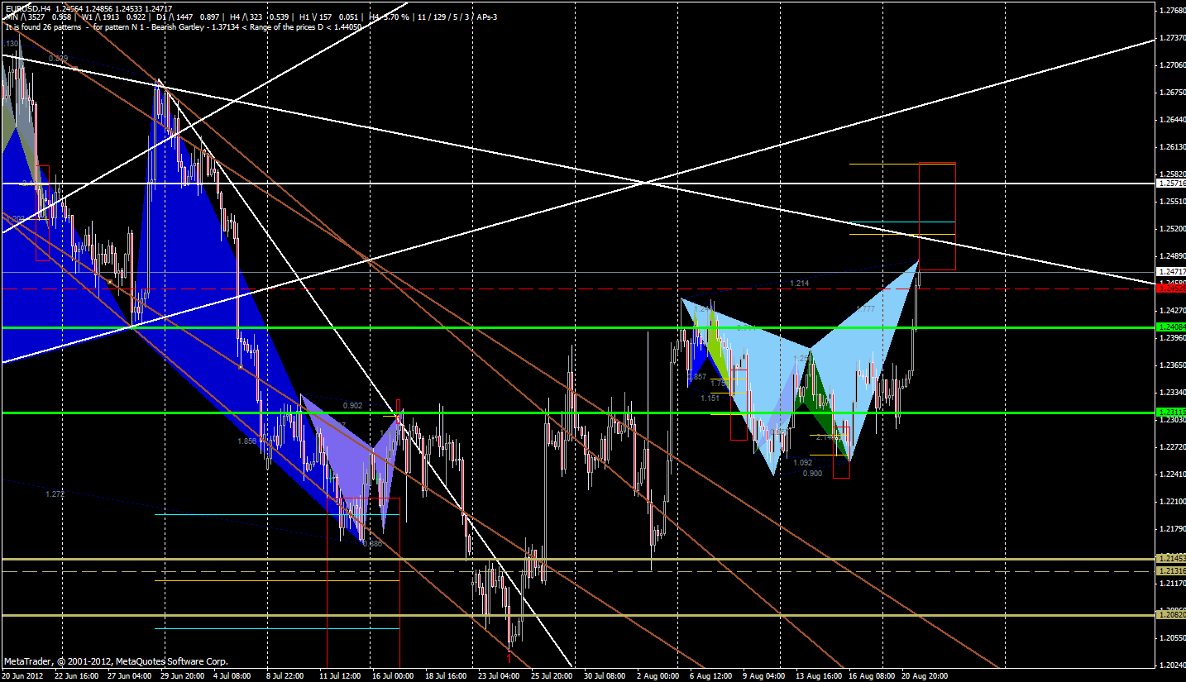Image resolution: width=1186 pixels, height=682 pixels.
Task: Click the green 1.24084 price level tag
Action: (x=1171, y=327)
